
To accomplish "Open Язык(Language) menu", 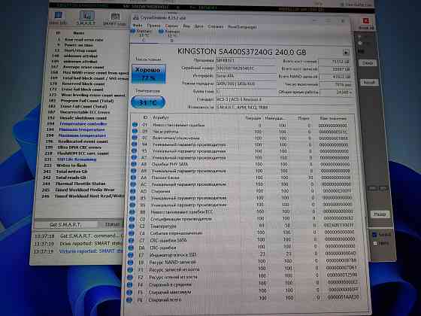I will 242,27.
